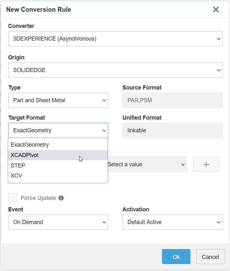Click the Force Update label
Viewport: 230px width, 271px height.
(x=38, y=198)
